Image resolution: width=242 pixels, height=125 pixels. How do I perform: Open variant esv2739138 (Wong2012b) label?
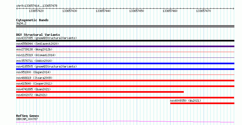(x=34, y=49)
